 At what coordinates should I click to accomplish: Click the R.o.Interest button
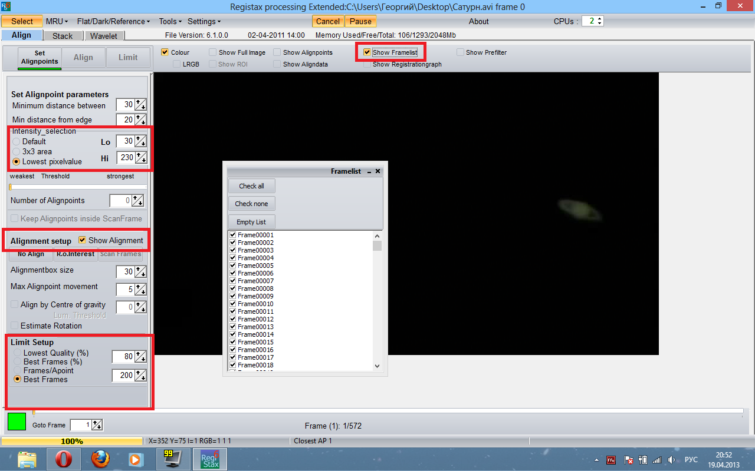pyautogui.click(x=75, y=254)
